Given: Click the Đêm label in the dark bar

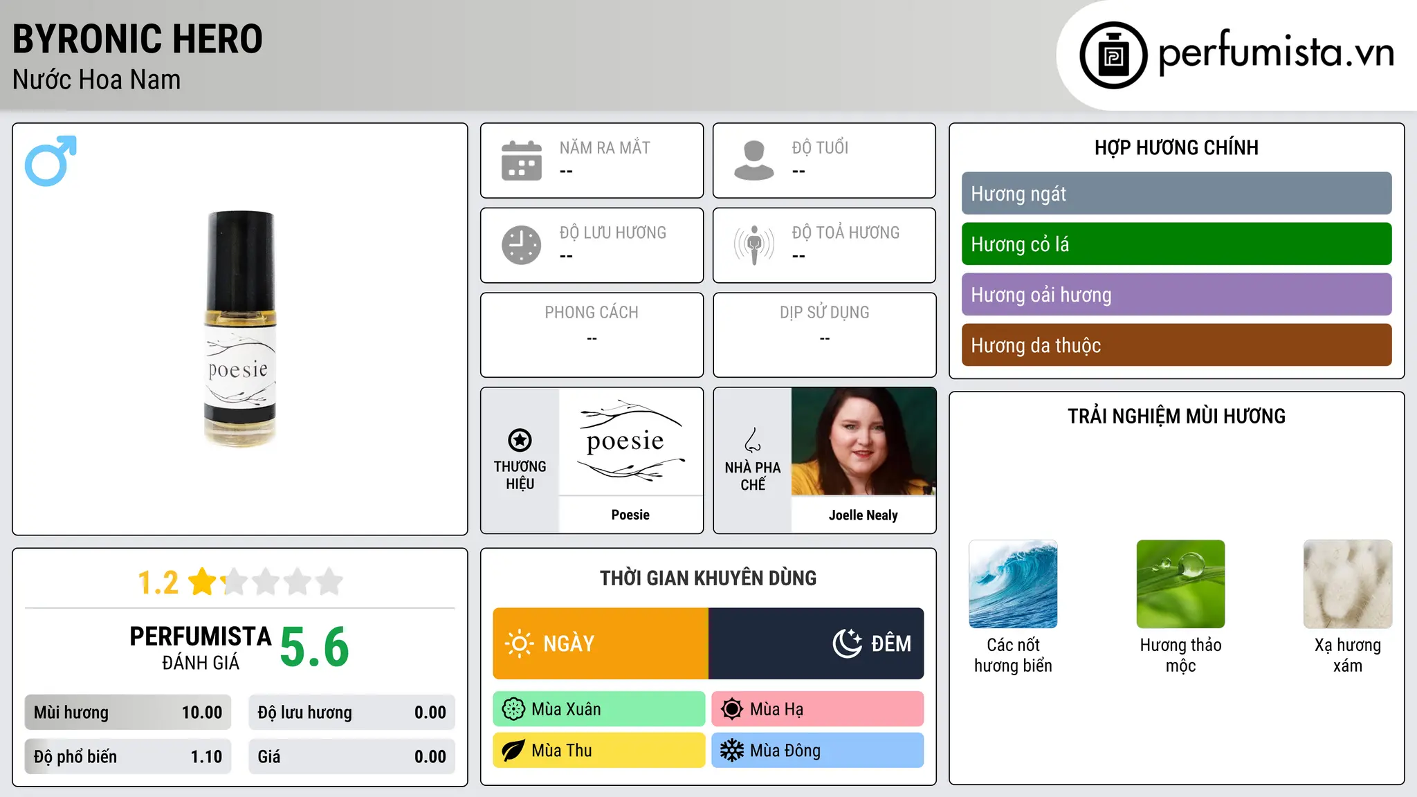Looking at the screenshot, I should pos(891,643).
